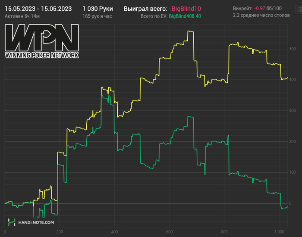The image size is (302, 237).
Task: Click the '1 030 Руки' hands count
Action: click(98, 9)
